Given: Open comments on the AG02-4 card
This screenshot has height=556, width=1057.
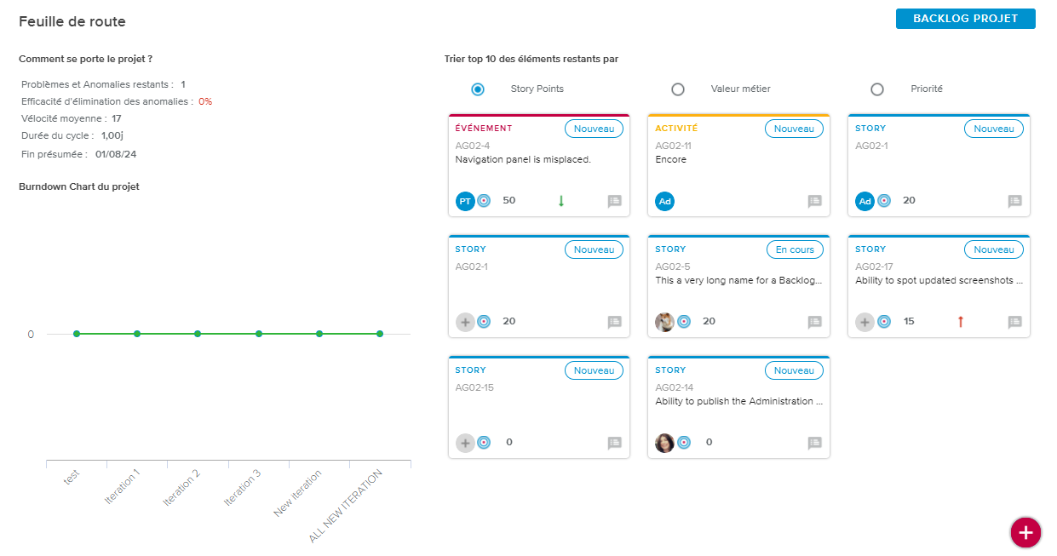Looking at the screenshot, I should click(x=614, y=201).
